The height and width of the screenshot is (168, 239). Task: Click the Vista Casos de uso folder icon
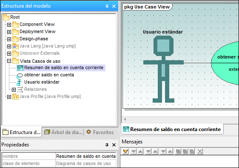pyautogui.click(x=15, y=61)
